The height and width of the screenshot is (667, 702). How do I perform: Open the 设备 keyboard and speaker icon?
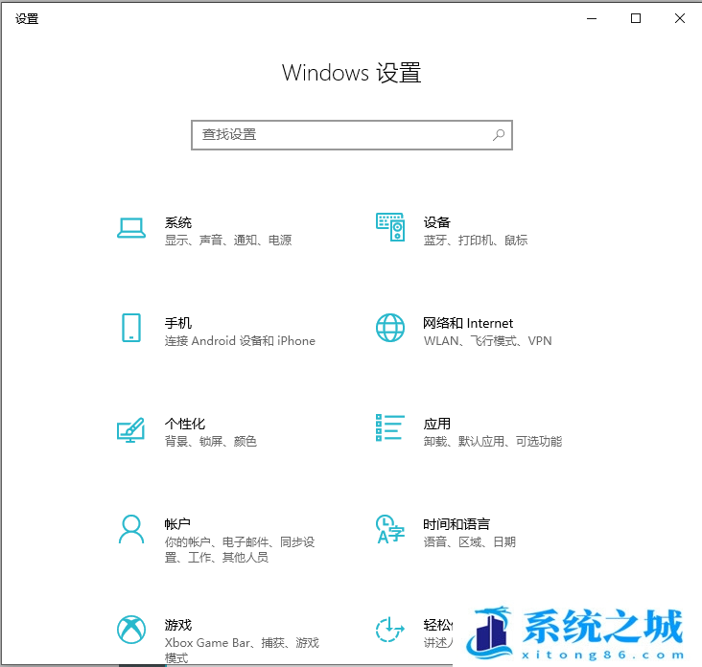point(390,227)
